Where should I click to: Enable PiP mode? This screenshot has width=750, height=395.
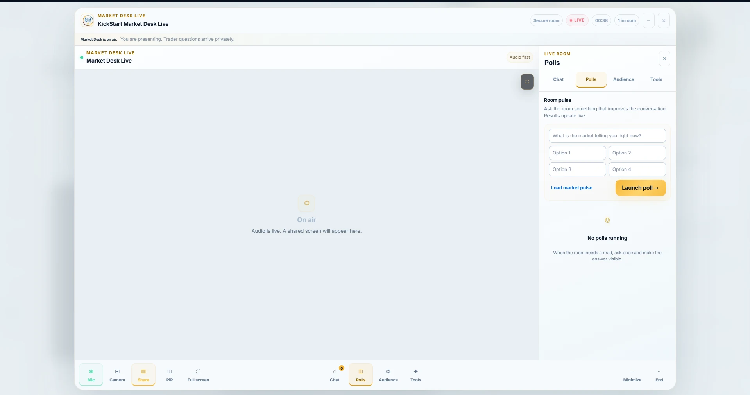click(x=170, y=375)
